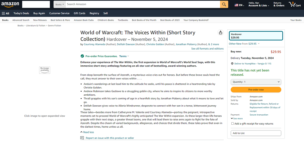Open See all formats and editions
304x141 pixels.
point(207,49)
